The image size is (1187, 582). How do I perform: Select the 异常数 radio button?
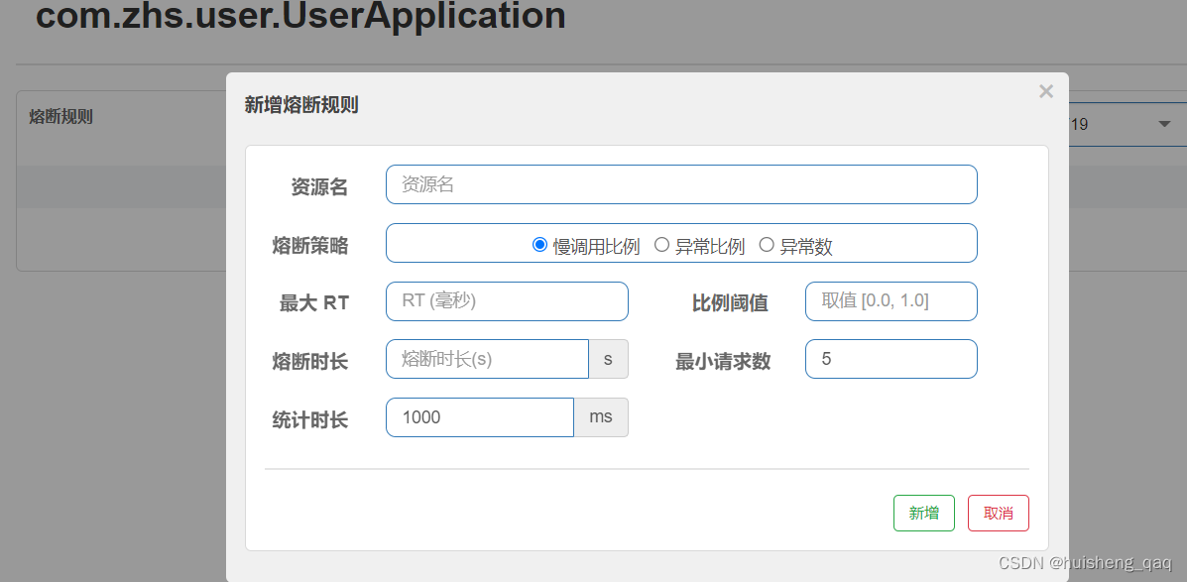[x=766, y=244]
